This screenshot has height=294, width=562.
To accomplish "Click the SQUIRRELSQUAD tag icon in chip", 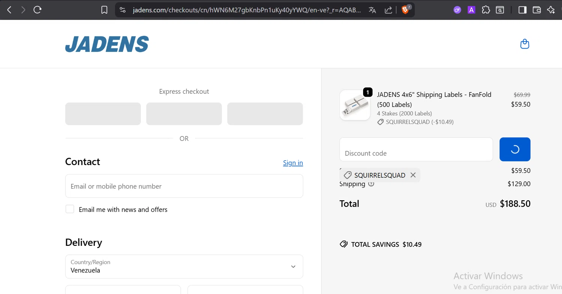I will 348,175.
